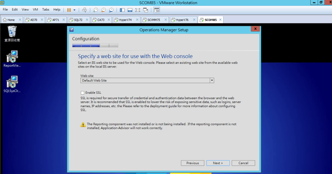Open the power options arrow beside Pause
The width and height of the screenshot is (332, 174).
74,9
